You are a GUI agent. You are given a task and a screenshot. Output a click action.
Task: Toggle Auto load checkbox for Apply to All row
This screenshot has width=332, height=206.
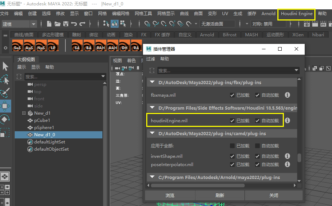tap(257, 146)
